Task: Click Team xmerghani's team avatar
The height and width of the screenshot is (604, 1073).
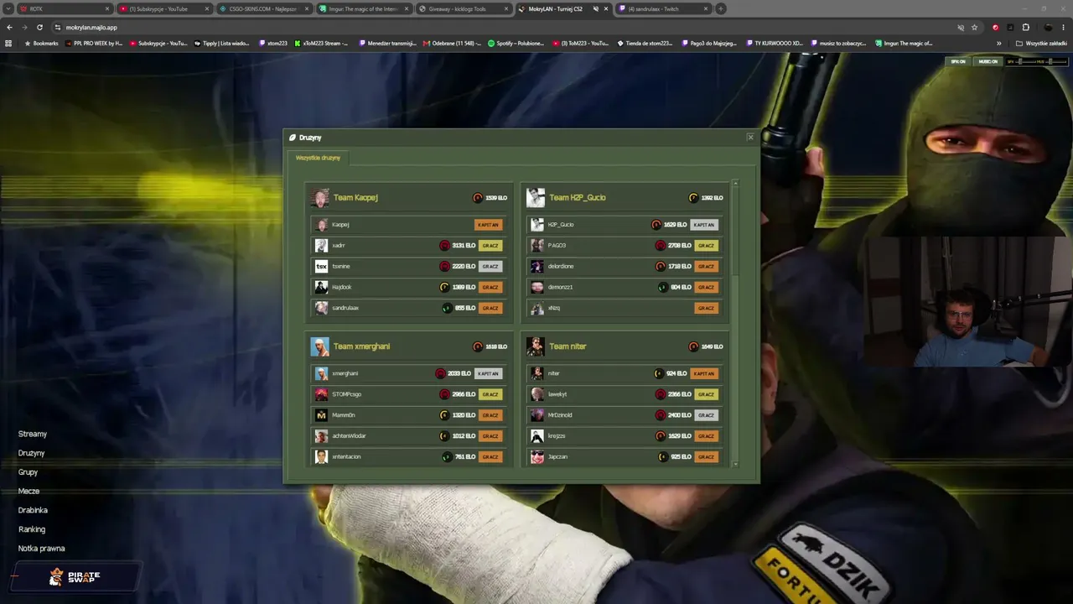Action: (x=319, y=346)
